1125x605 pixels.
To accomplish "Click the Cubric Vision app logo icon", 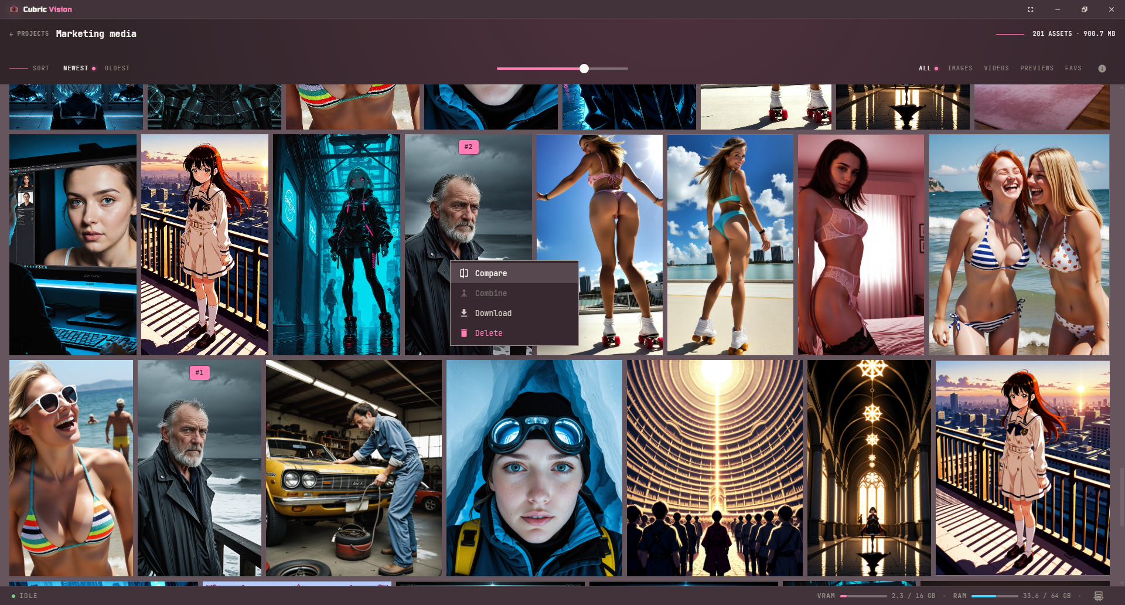I will point(14,9).
